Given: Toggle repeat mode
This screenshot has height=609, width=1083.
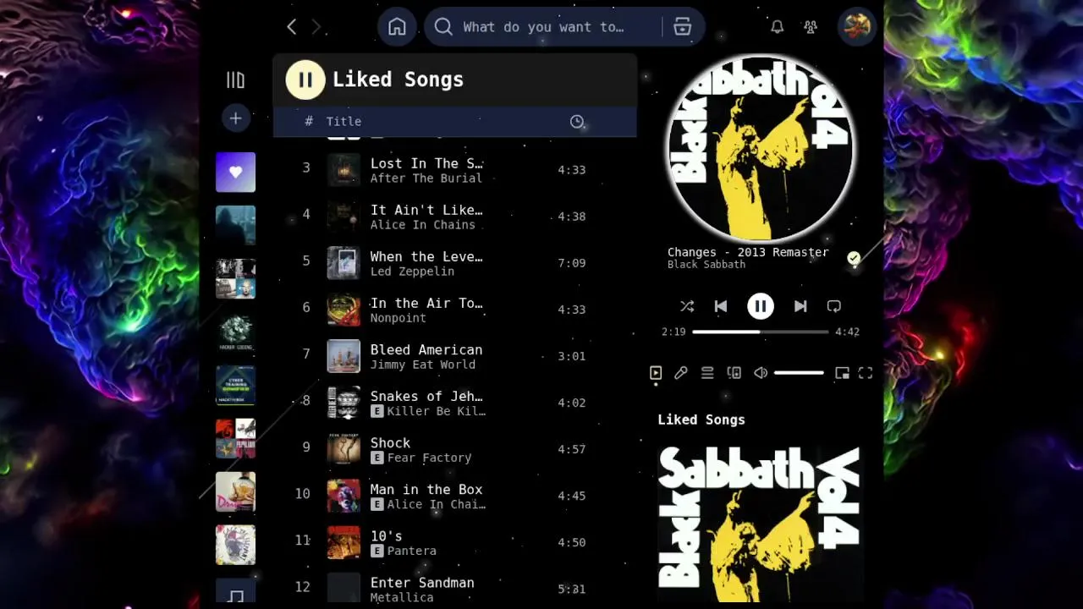Looking at the screenshot, I should (x=834, y=306).
